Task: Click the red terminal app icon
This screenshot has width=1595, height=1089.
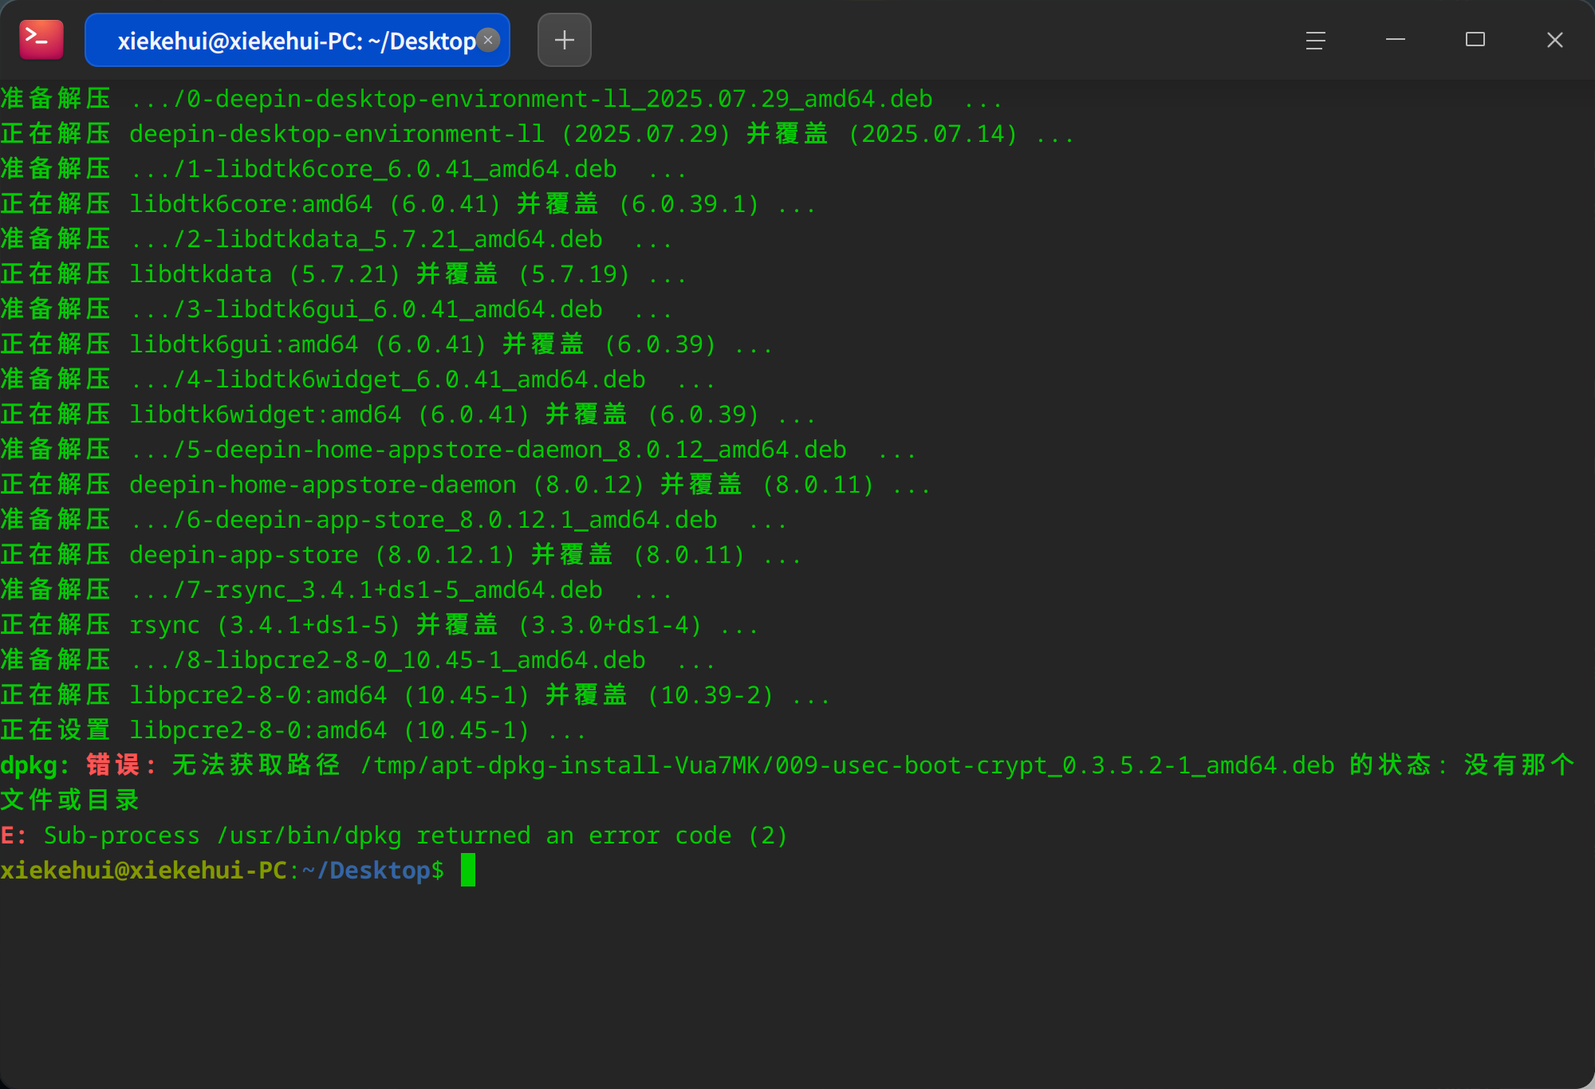Action: pos(41,40)
